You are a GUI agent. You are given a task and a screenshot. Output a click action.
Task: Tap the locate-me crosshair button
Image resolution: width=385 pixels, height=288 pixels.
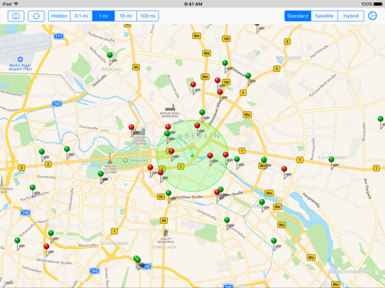tap(36, 16)
